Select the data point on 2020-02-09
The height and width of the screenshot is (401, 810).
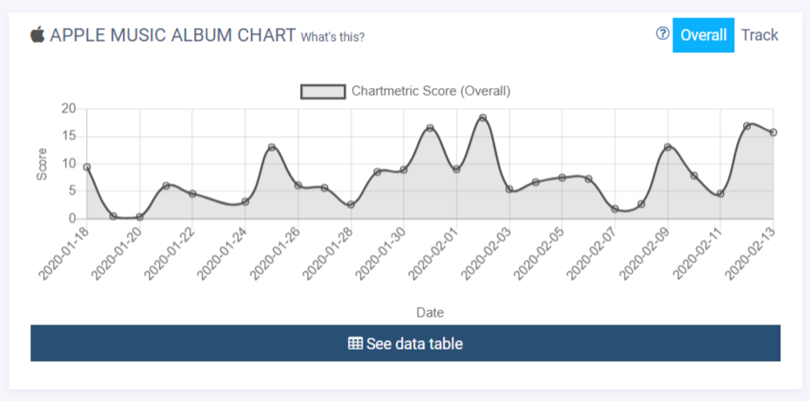(667, 147)
